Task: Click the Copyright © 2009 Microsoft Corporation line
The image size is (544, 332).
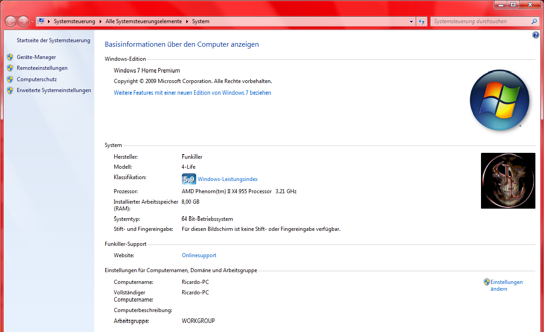Action: point(193,81)
